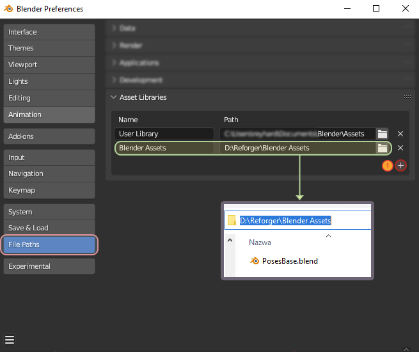Screen dimensions: 419x352
Task: Remove the User Library entry
Action: tap(400, 134)
